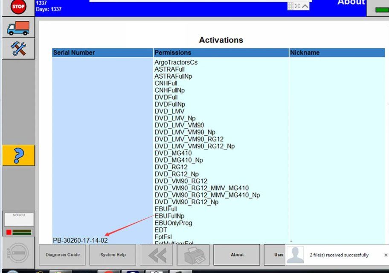Open the truck vehicle selection icon
Screen dimensions: 389x273
pyautogui.click(x=18, y=28)
